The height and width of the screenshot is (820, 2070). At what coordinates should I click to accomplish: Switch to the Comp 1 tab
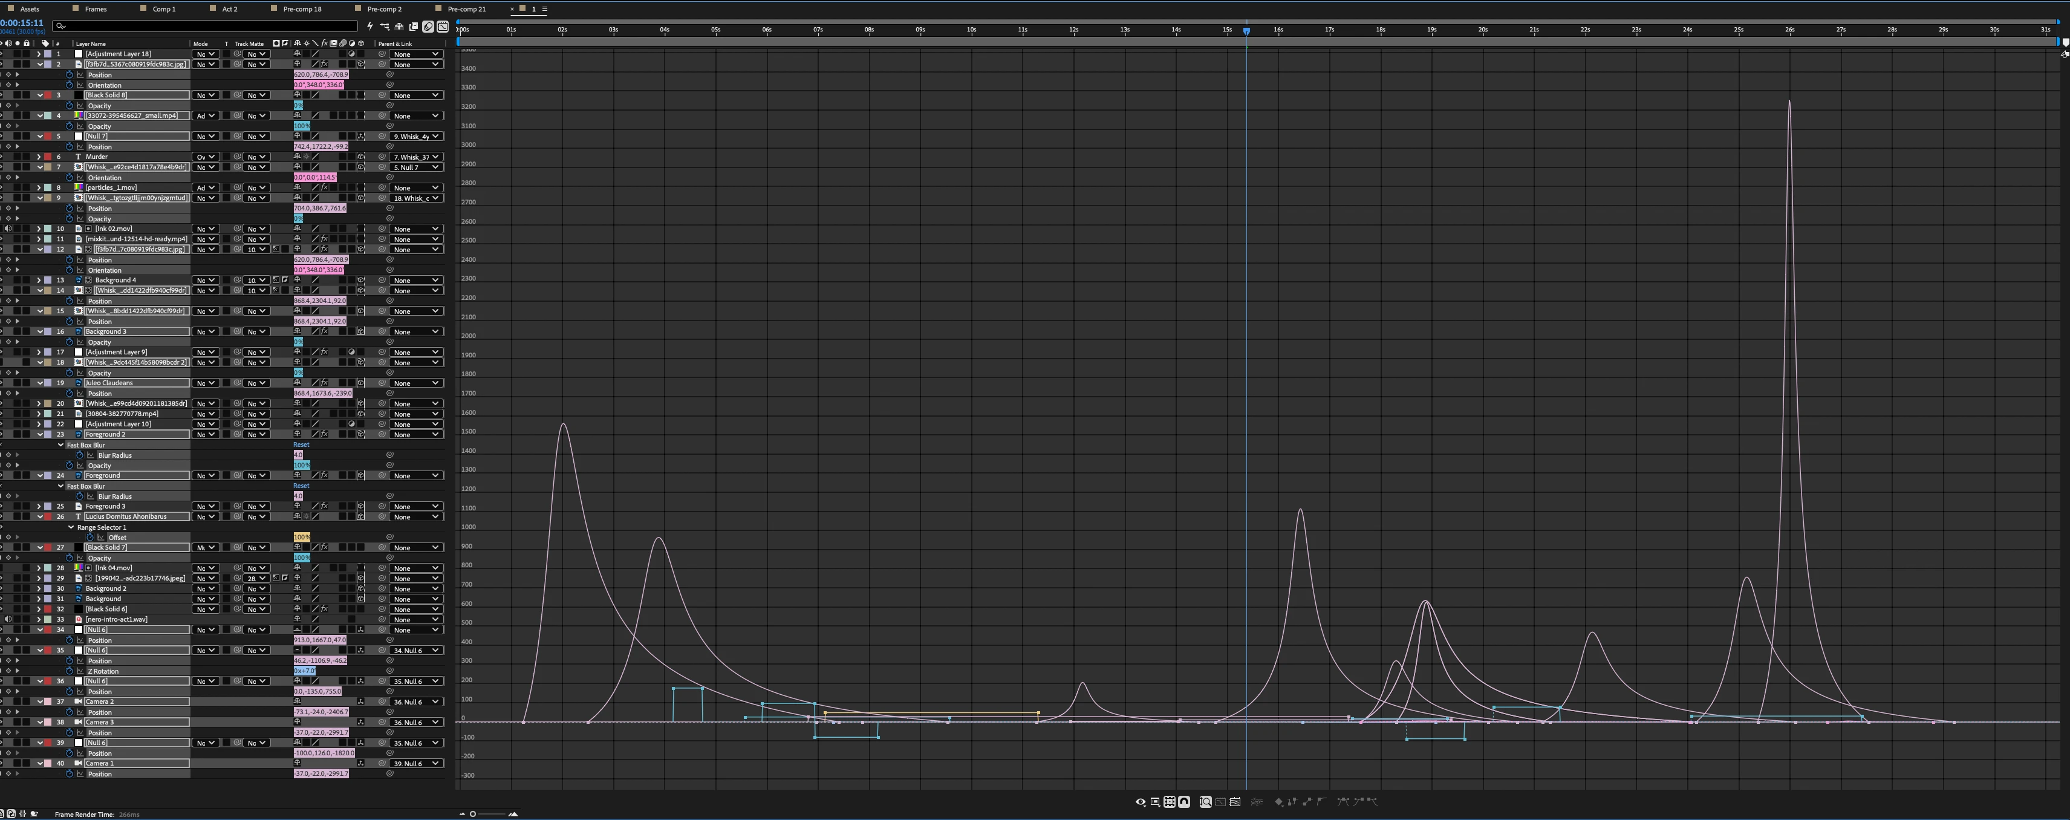(164, 9)
